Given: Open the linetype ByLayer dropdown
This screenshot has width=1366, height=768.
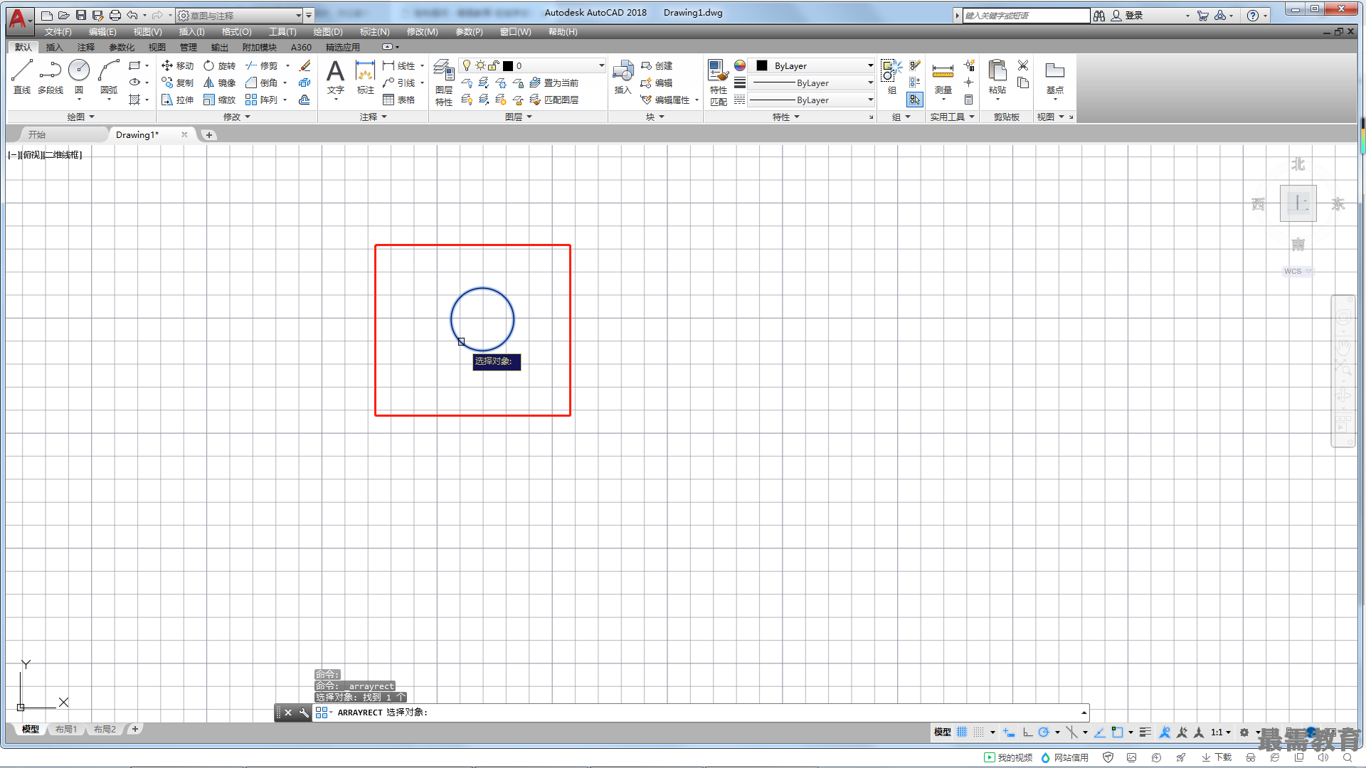Looking at the screenshot, I should tap(813, 100).
